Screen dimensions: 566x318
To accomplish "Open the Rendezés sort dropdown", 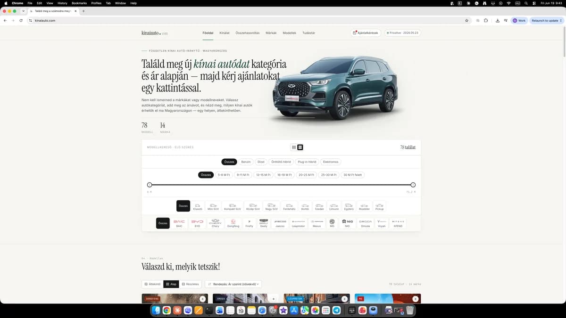I will (x=233, y=284).
